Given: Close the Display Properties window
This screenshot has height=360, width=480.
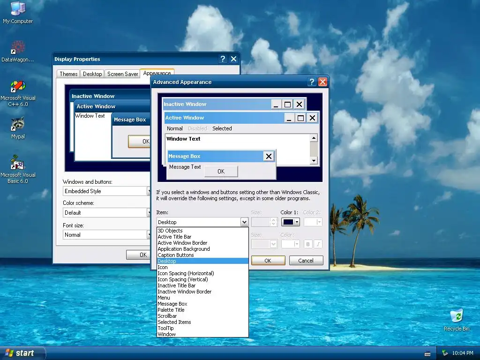Looking at the screenshot, I should 233,59.
